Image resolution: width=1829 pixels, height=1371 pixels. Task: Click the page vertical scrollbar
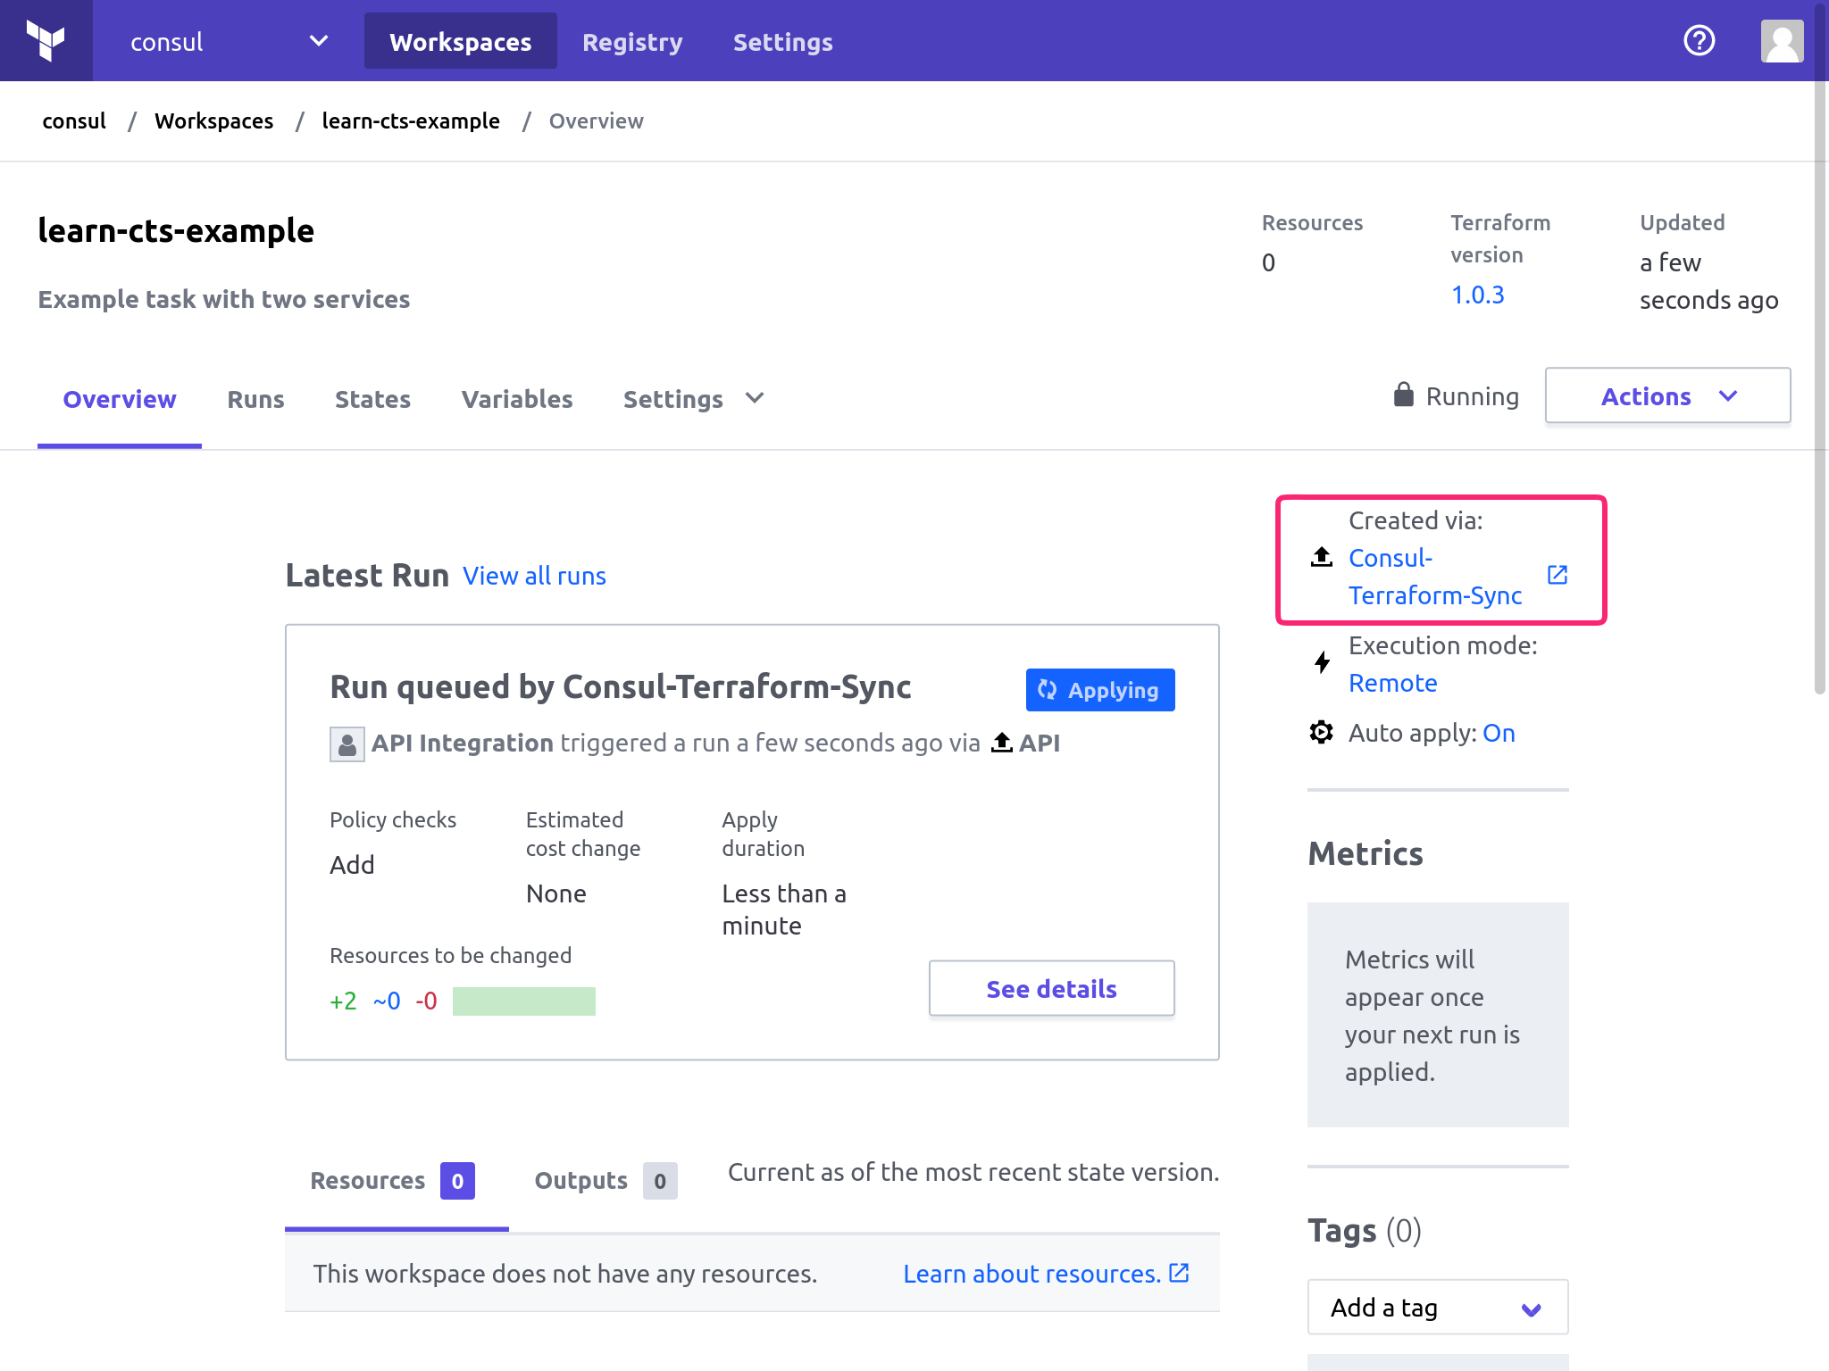coord(1820,348)
